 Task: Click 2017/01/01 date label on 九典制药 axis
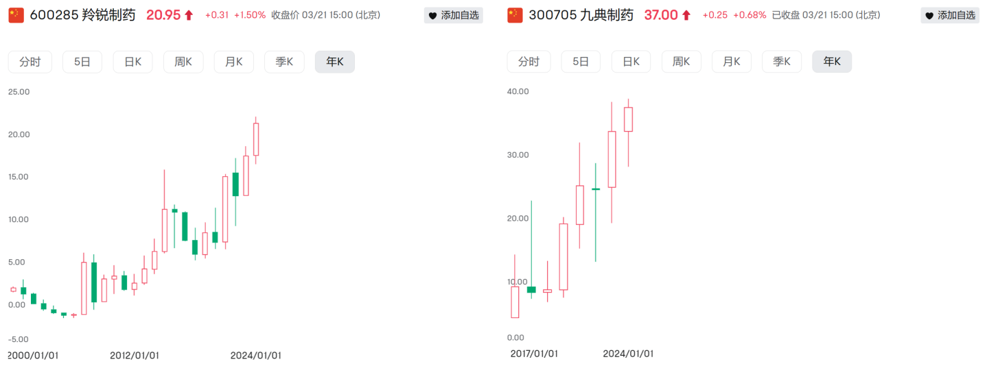point(534,354)
